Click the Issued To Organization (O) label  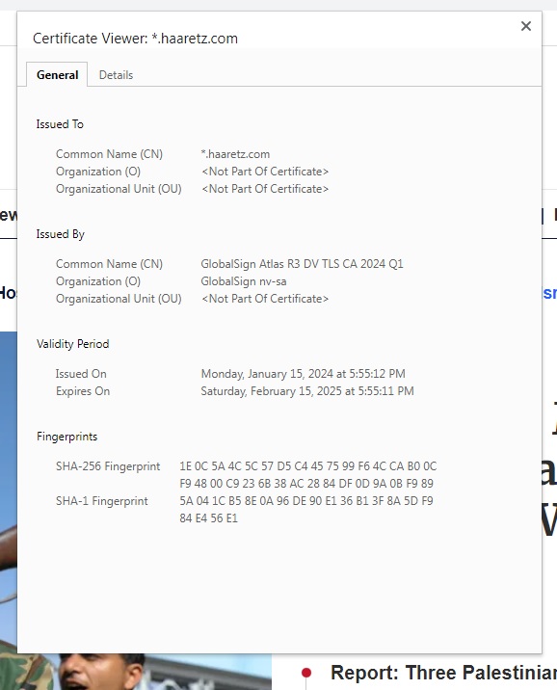click(98, 172)
